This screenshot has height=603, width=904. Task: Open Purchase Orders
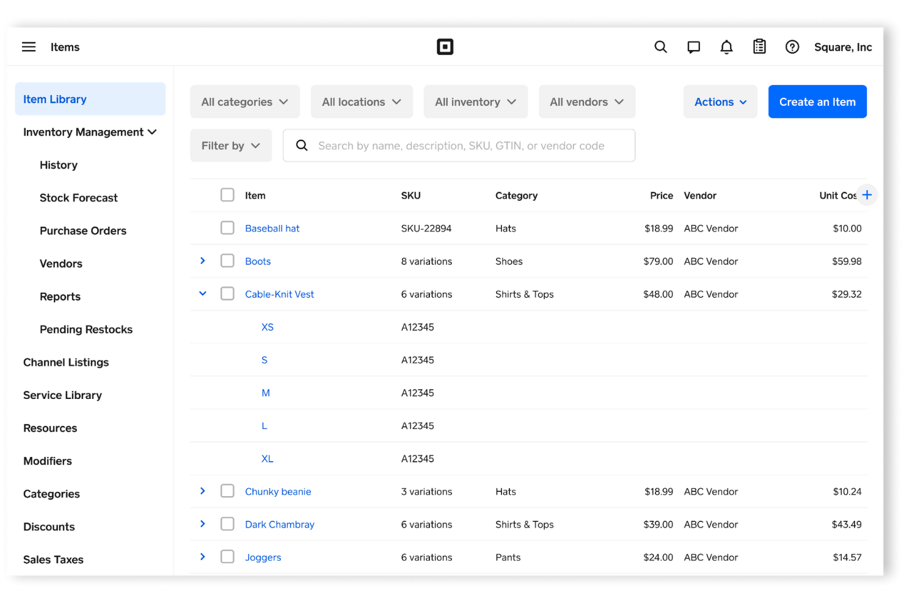coord(83,231)
